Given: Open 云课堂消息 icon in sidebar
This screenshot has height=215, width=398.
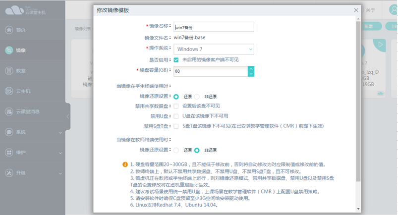Looking at the screenshot, I should (x=8, y=111).
